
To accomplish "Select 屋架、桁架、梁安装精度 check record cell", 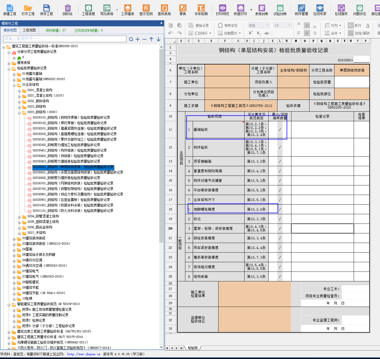I will [x=322, y=228].
